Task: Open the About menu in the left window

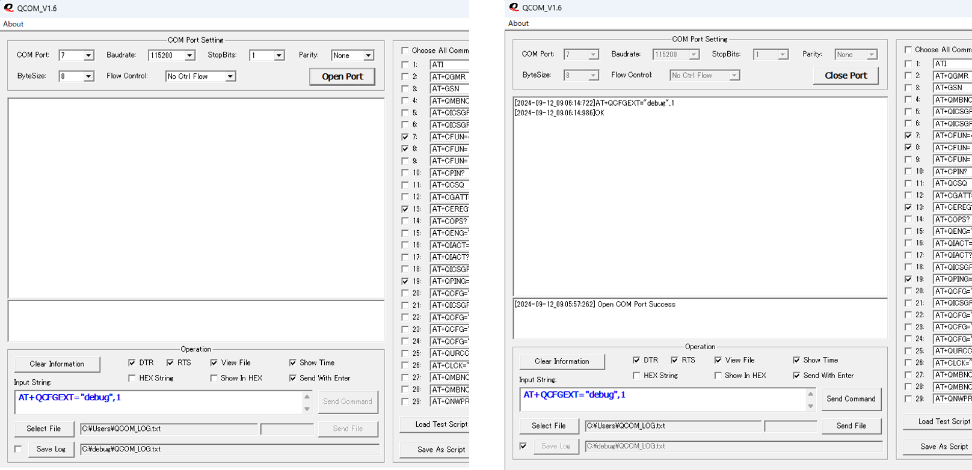Action: point(13,24)
